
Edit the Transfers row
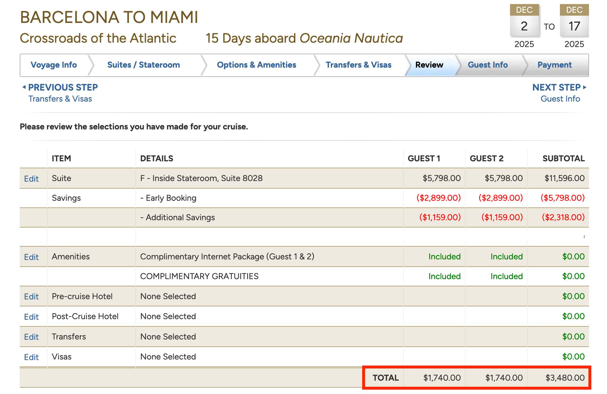(31, 337)
